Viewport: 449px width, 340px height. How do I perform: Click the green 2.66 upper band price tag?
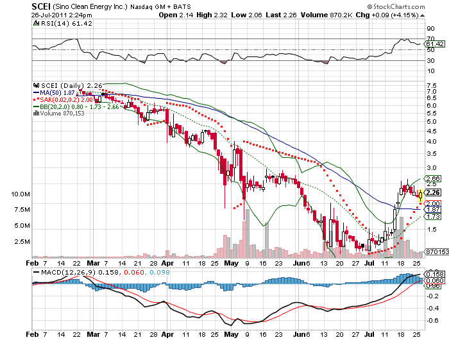point(432,179)
